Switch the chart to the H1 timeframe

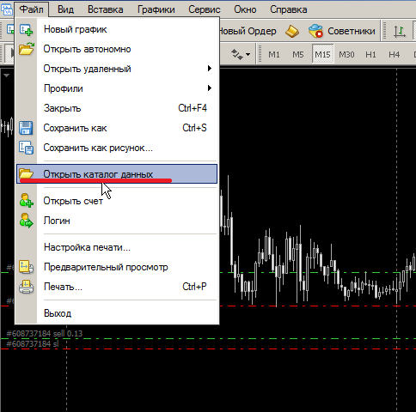[370, 54]
